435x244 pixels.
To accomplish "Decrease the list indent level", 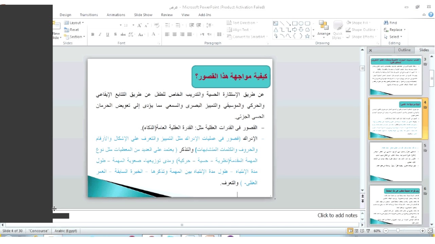I will tap(192, 25).
